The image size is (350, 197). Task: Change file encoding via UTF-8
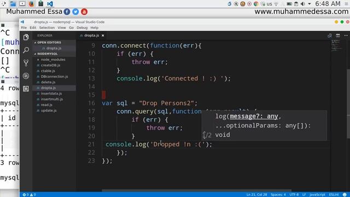point(294,195)
